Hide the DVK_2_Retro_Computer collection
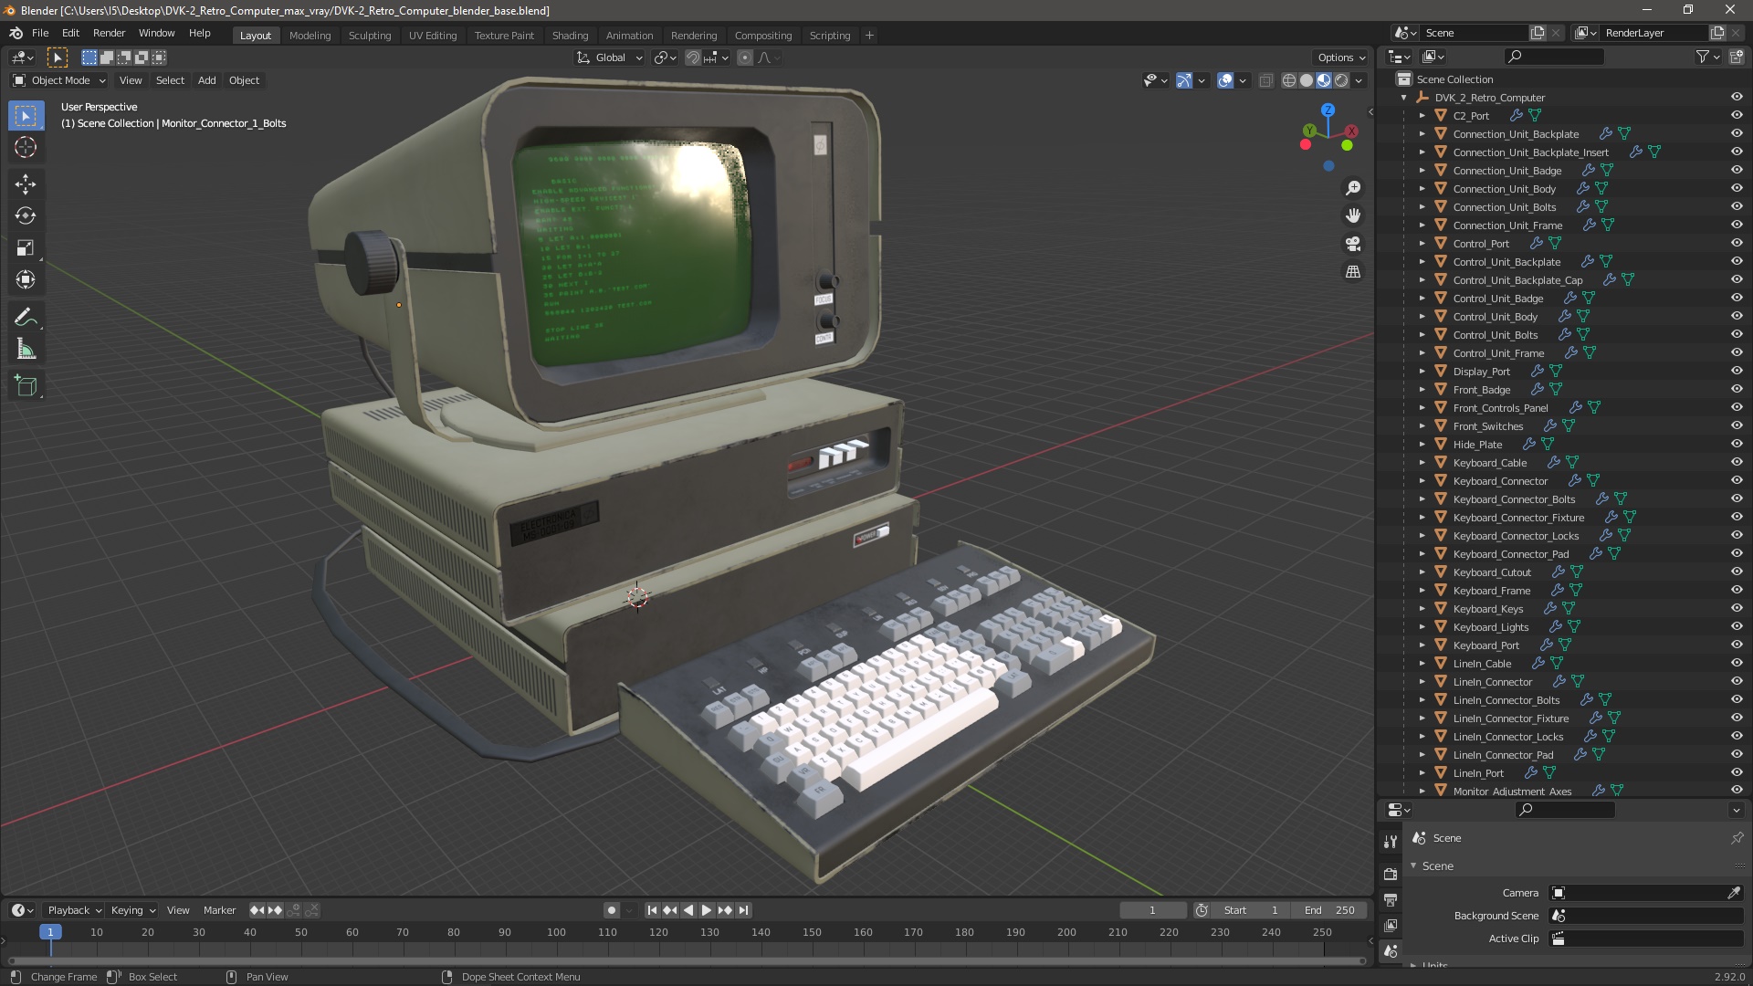This screenshot has height=986, width=1753. pos(1737,98)
